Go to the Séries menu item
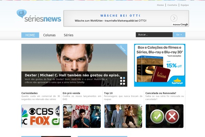This screenshot has width=205, height=137. pyautogui.click(x=69, y=35)
